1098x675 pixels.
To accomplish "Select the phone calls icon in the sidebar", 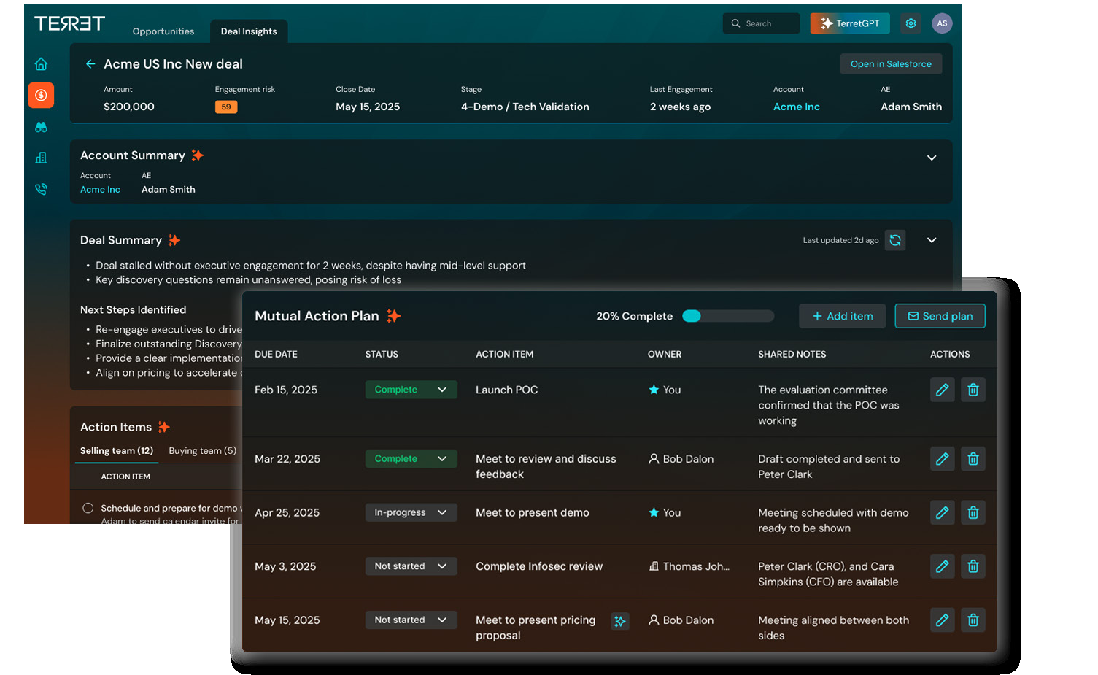I will pyautogui.click(x=41, y=189).
